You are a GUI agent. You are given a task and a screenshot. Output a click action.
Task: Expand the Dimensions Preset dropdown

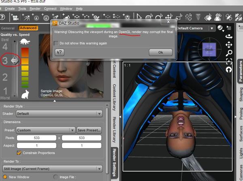click(46, 130)
